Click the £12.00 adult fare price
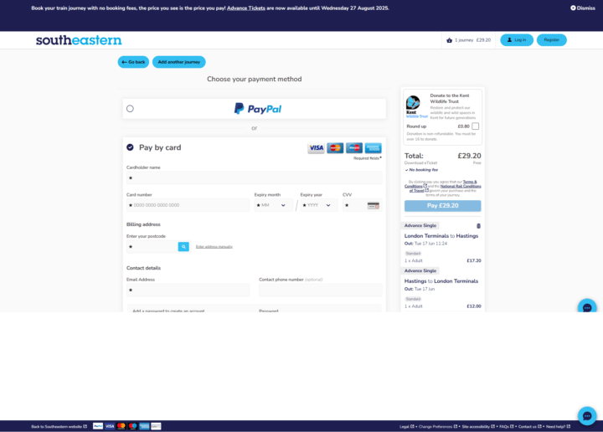603x432 pixels. (474, 306)
